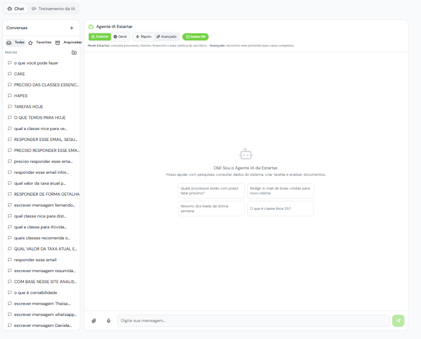The width and height of the screenshot is (421, 339).
Task: Select the Avançado reasoning mode
Action: pos(167,37)
